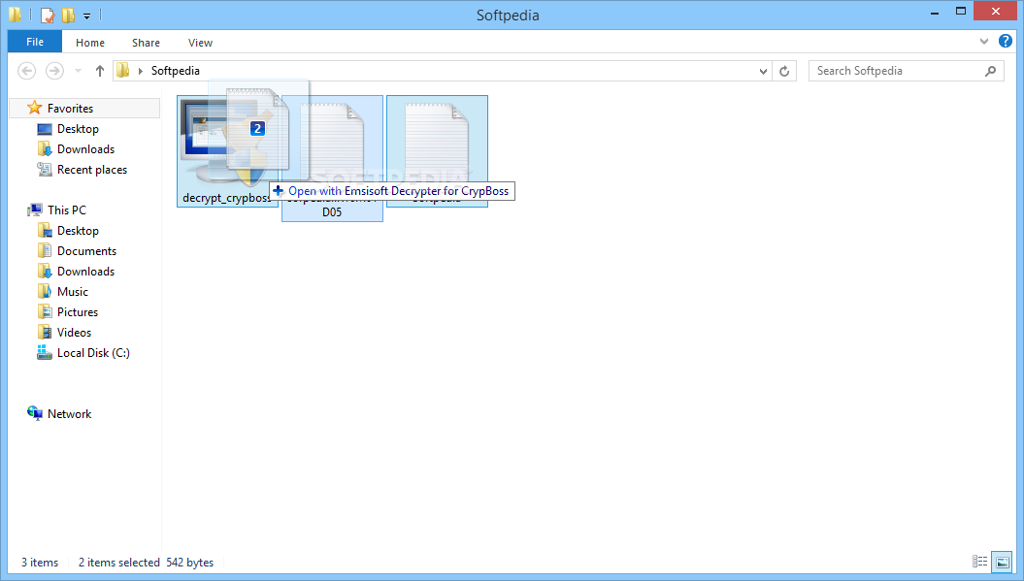Expand the breadcrumb arrow before Softpedia
The image size is (1024, 581).
coord(141,71)
